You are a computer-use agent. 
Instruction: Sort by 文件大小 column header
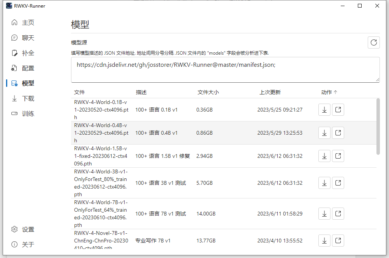click(x=208, y=92)
